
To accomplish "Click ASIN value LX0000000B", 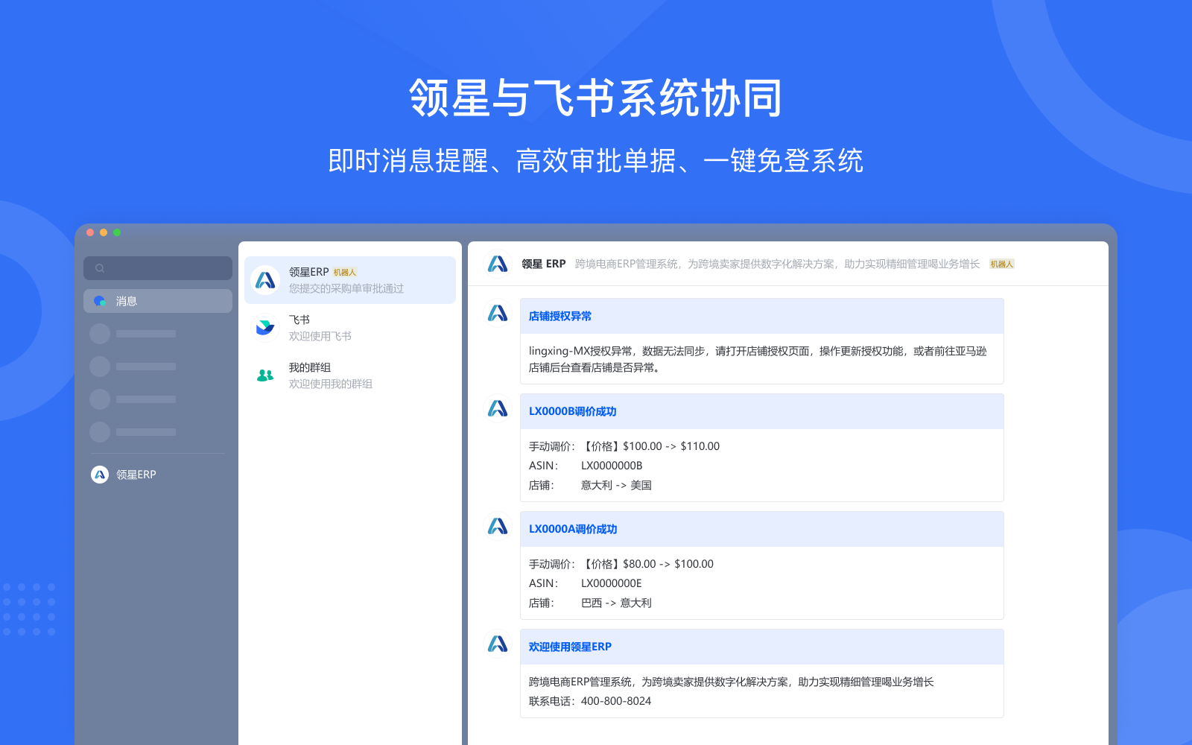I will pyautogui.click(x=612, y=466).
